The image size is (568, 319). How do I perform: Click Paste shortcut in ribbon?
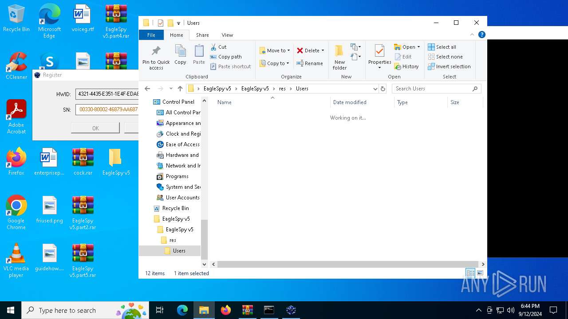(230, 66)
